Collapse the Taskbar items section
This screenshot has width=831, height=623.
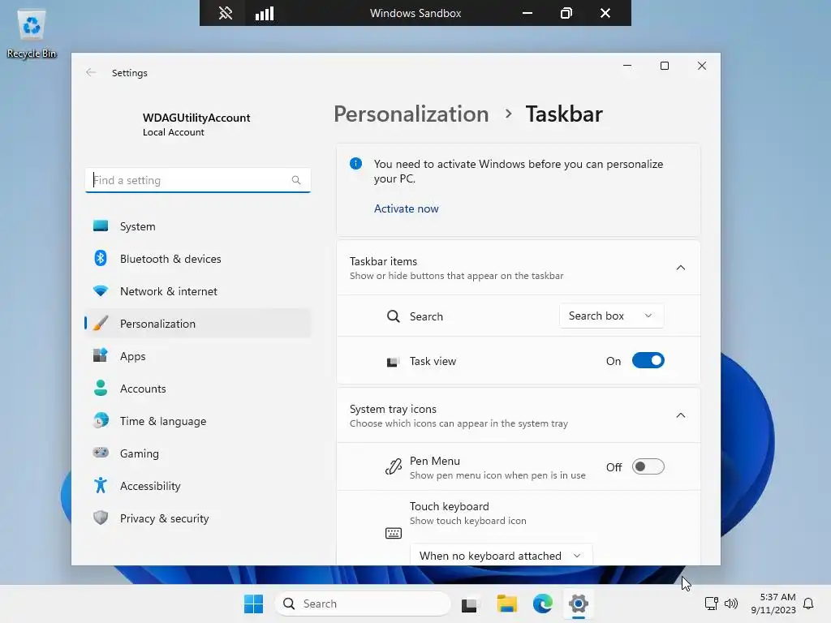[x=681, y=268]
